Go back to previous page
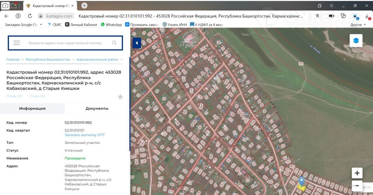373x195 pixels. 6,16
